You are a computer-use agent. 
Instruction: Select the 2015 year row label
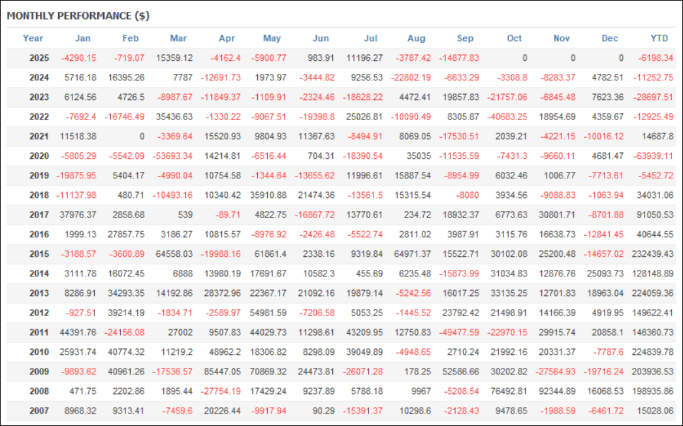(x=39, y=254)
